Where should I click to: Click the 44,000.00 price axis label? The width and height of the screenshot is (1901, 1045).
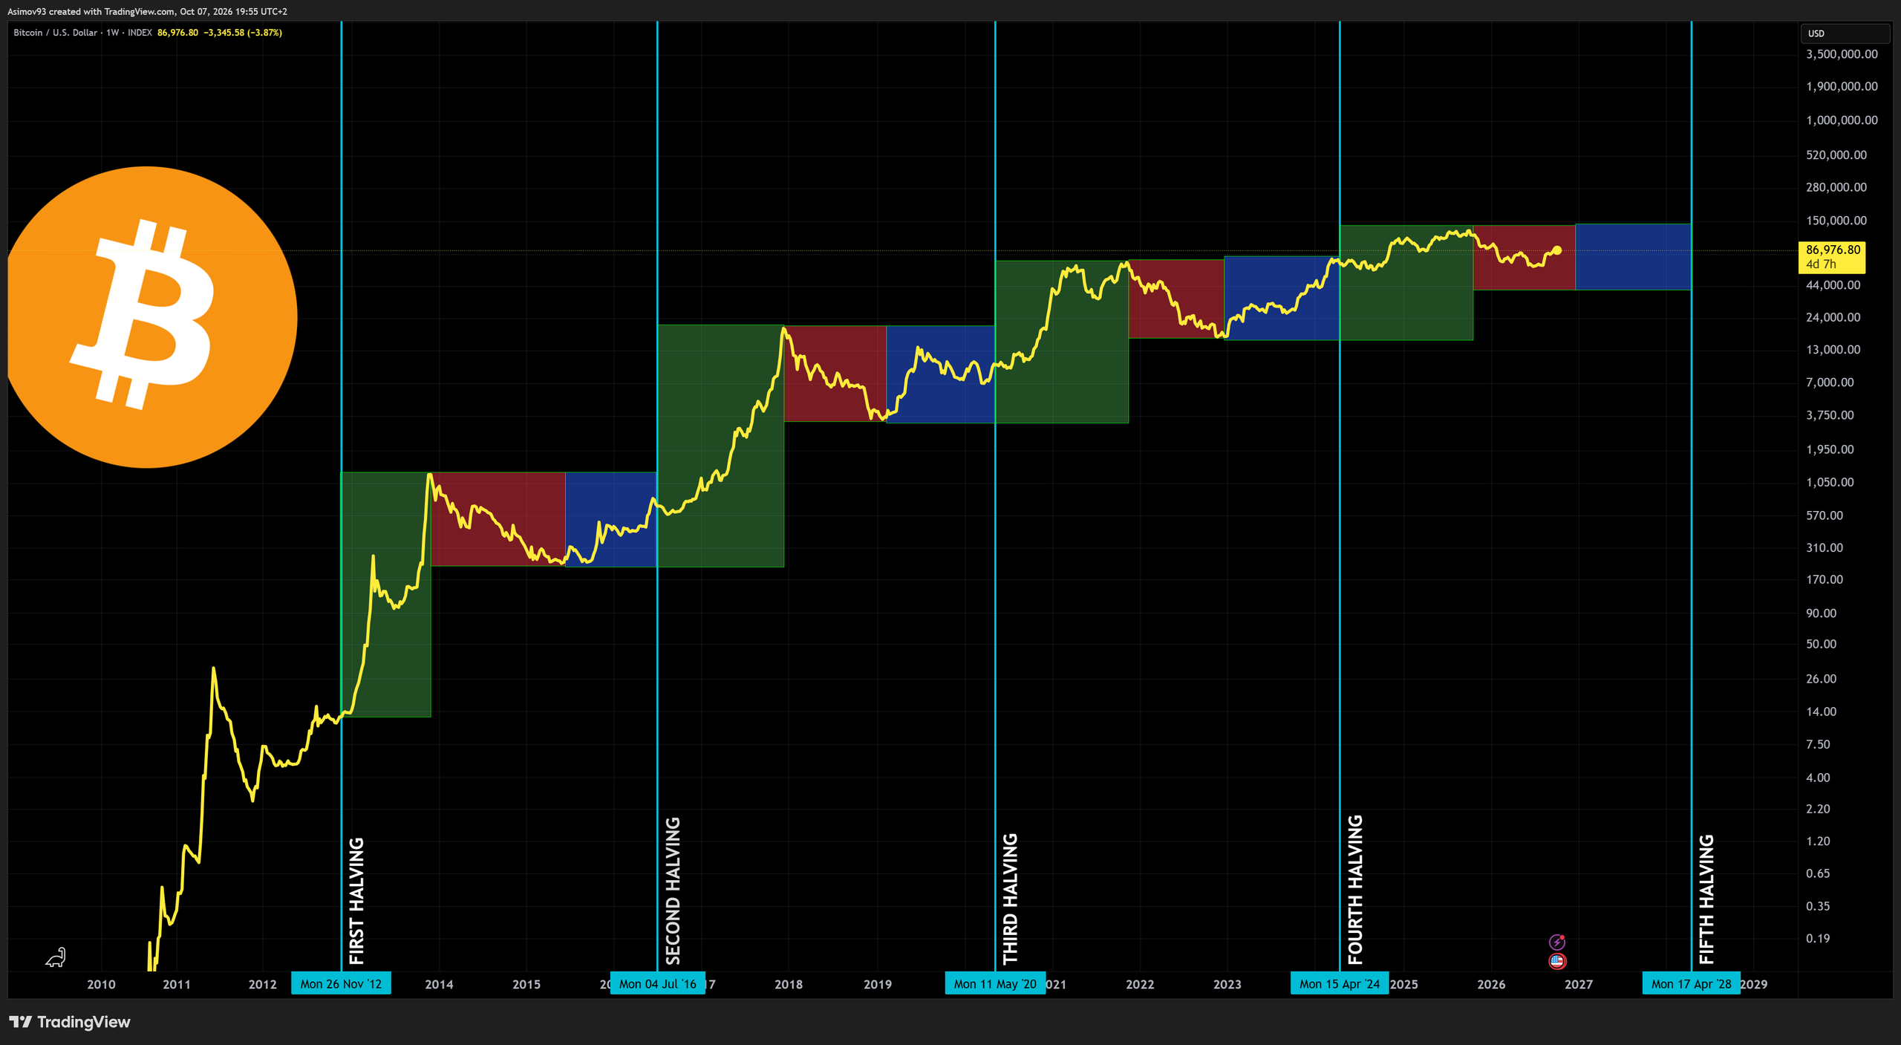click(1833, 285)
